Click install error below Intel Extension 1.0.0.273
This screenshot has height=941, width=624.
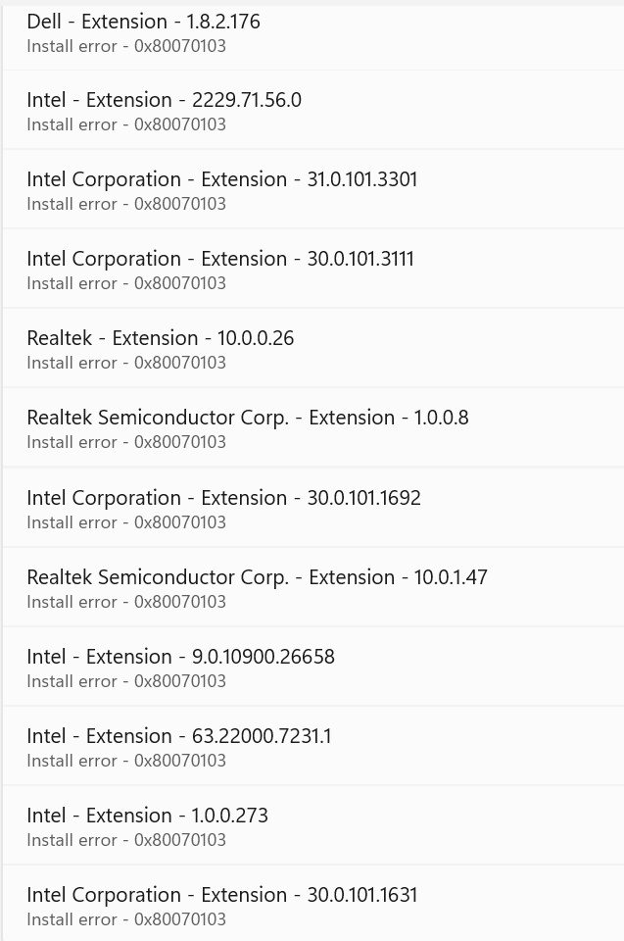point(126,840)
